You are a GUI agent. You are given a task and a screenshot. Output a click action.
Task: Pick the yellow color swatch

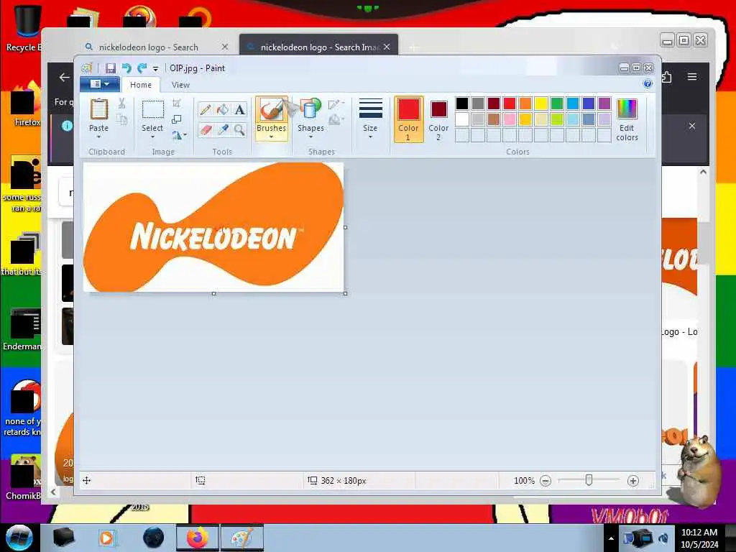click(541, 103)
